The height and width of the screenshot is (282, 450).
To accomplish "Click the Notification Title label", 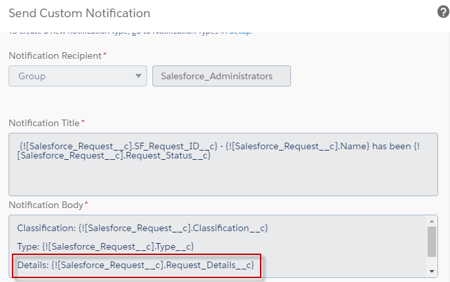I will 44,123.
